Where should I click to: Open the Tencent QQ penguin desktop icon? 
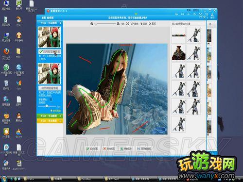19,117
